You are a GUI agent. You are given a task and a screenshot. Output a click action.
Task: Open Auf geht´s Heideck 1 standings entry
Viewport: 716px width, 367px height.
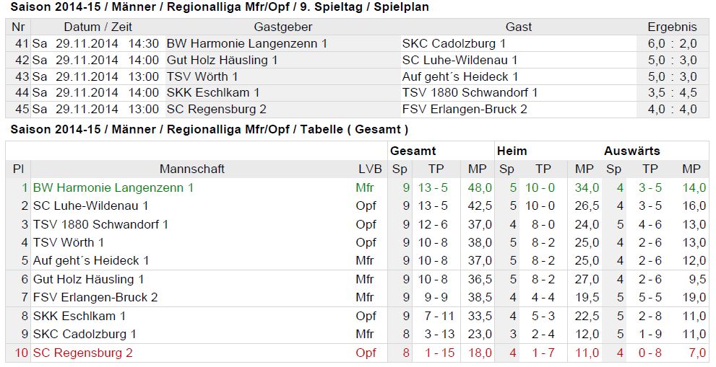point(91,261)
